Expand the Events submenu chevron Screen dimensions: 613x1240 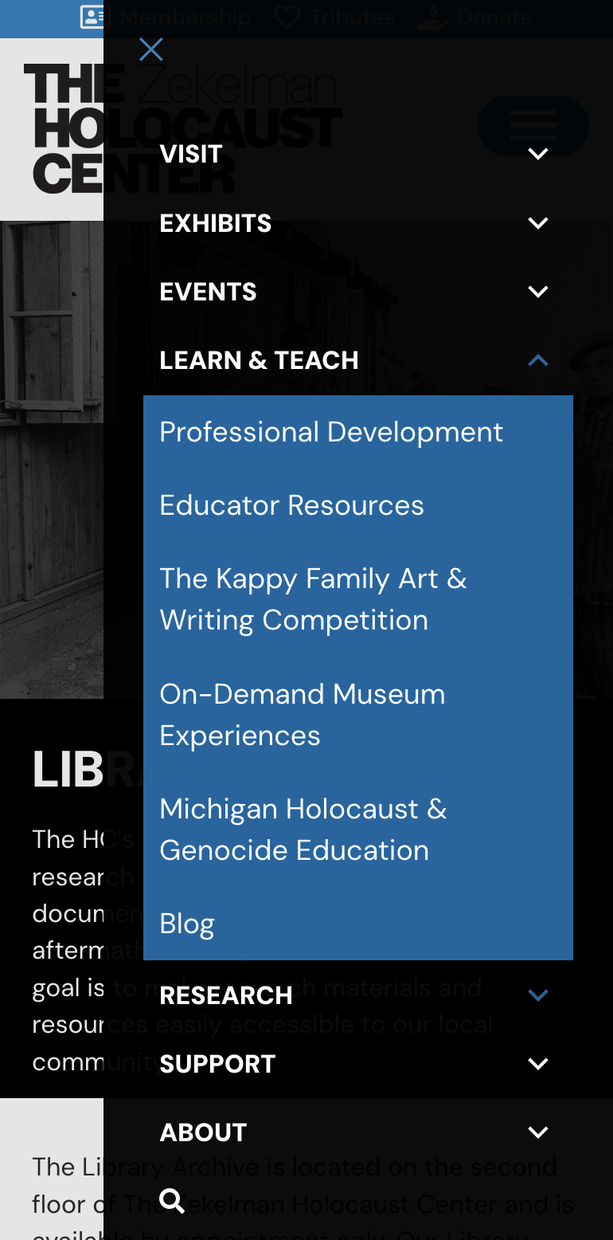[538, 292]
